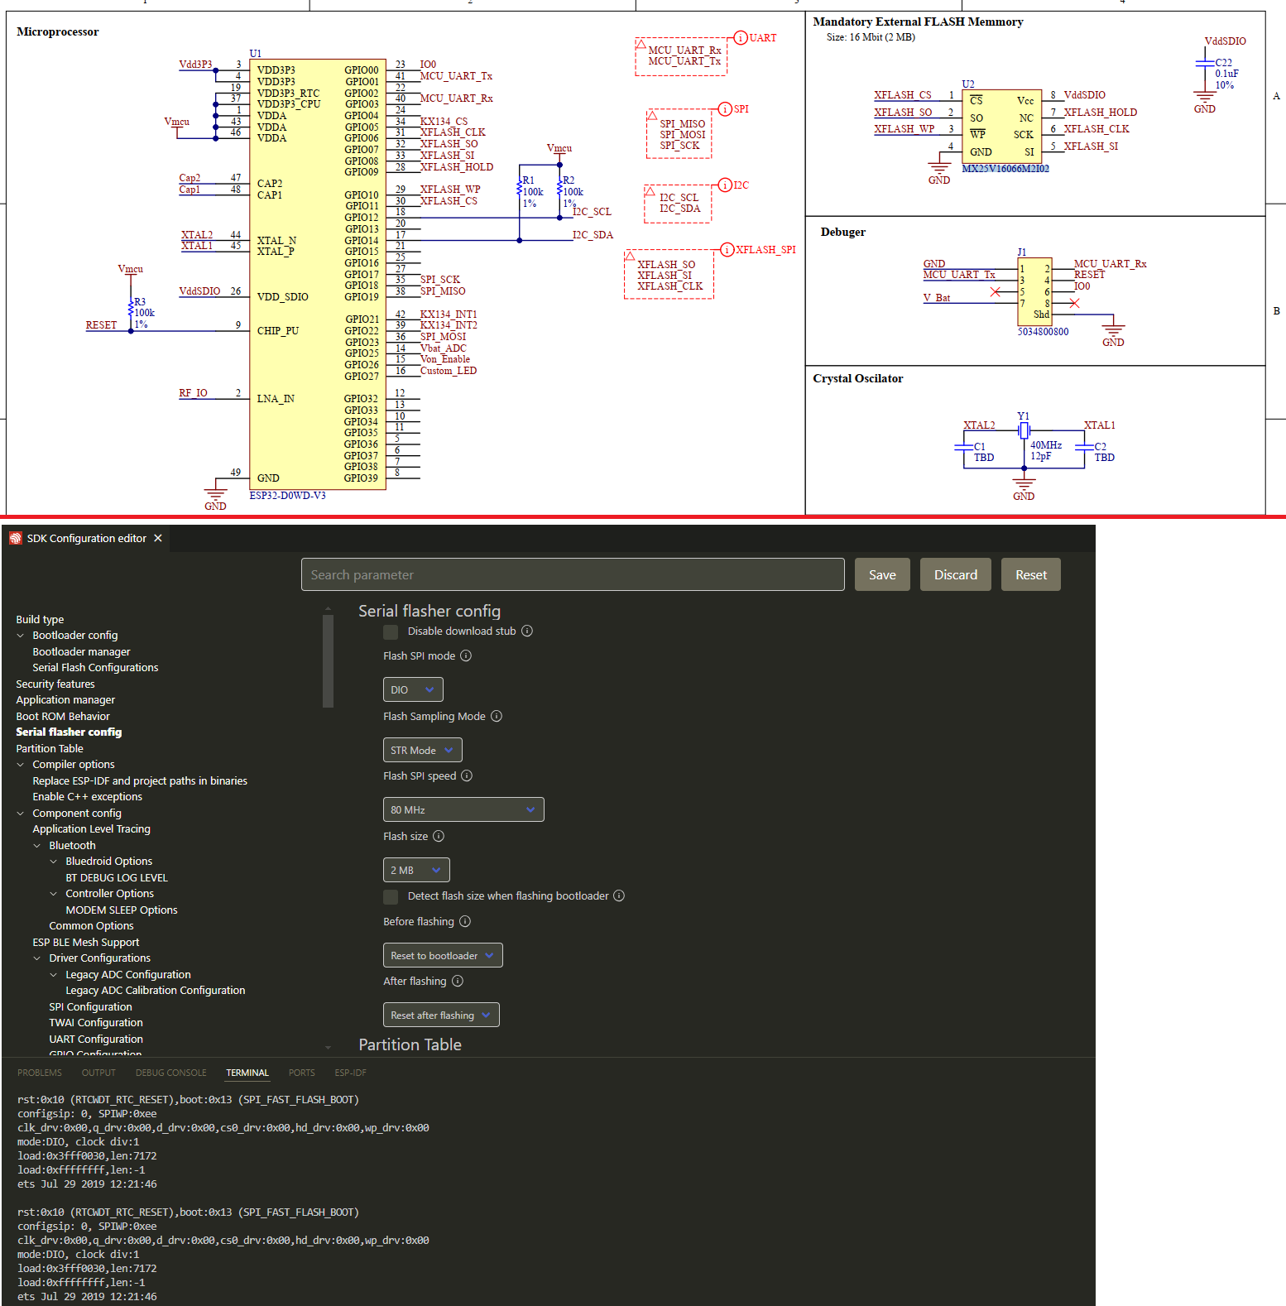Collapse the Driver Configurations node
1286x1306 pixels.
pos(37,958)
